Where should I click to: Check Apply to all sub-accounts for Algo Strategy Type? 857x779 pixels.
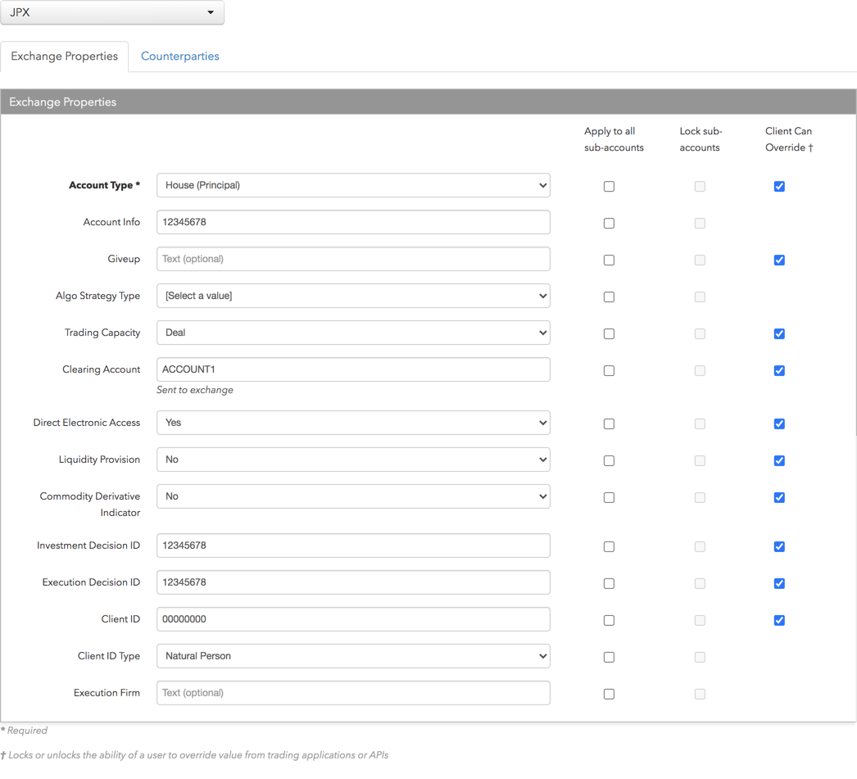click(x=609, y=297)
